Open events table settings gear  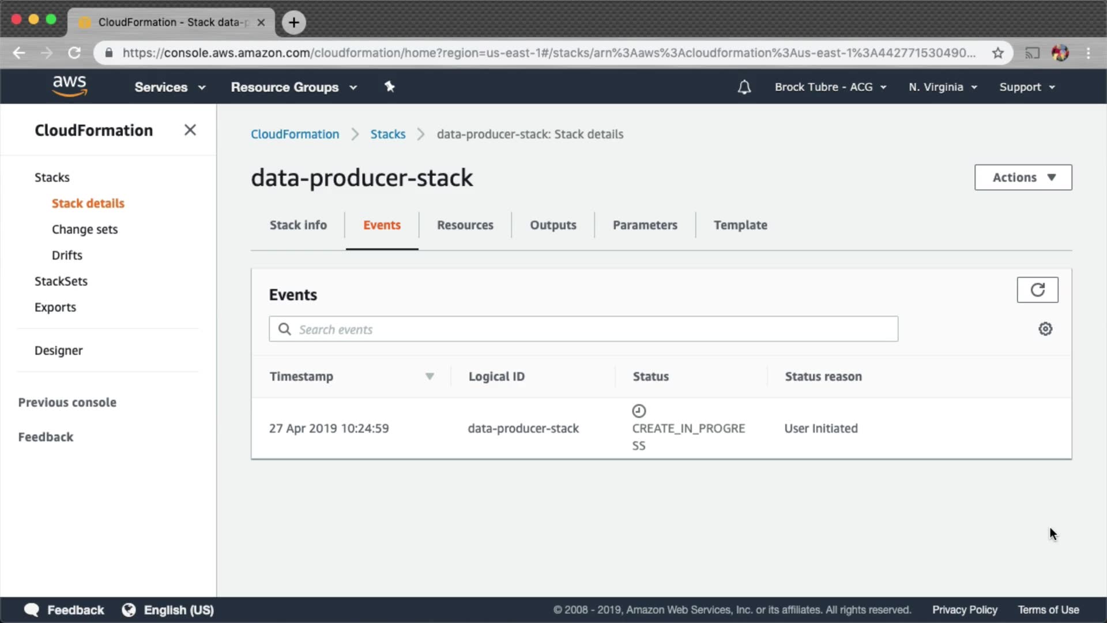(x=1045, y=329)
